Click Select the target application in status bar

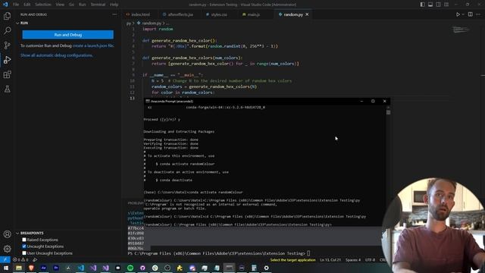tap(293, 260)
